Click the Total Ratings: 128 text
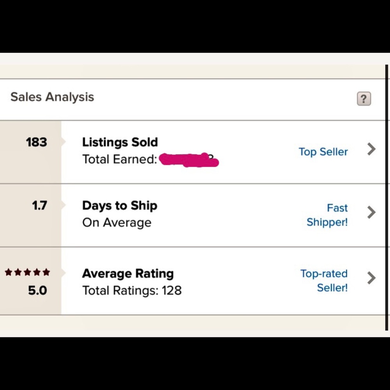 [x=132, y=291]
